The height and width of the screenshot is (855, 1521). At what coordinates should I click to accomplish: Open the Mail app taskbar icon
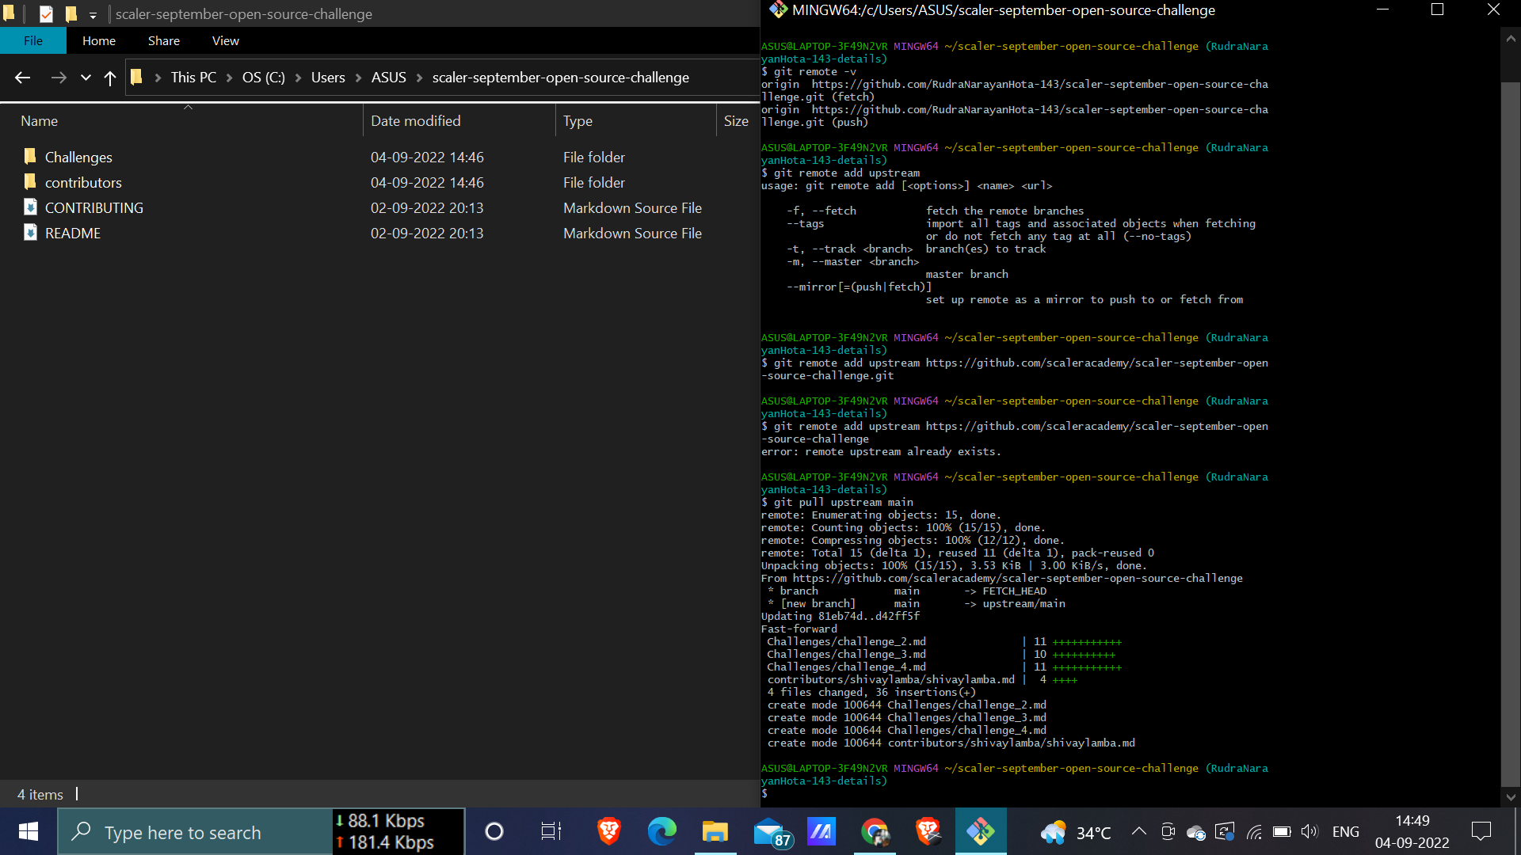pos(768,833)
